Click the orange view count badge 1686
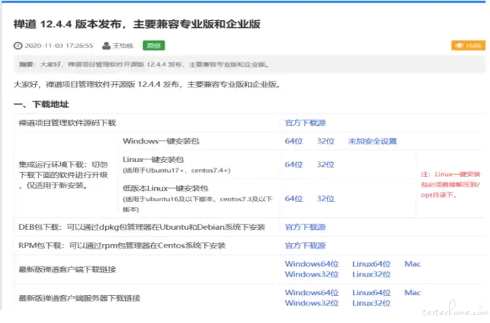 point(468,46)
